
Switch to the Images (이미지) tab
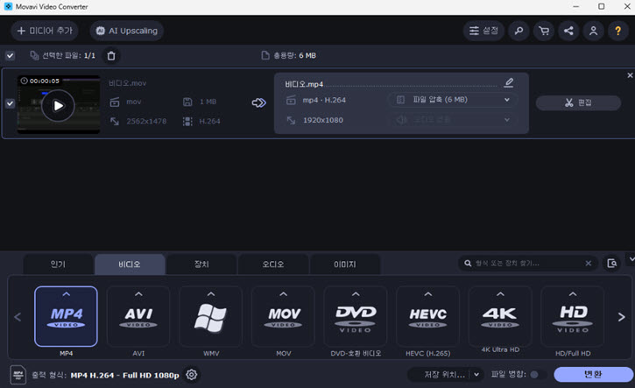344,264
